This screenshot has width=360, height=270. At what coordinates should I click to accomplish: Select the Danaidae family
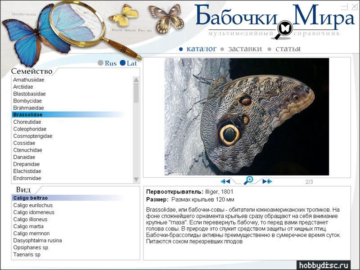pos(24,157)
